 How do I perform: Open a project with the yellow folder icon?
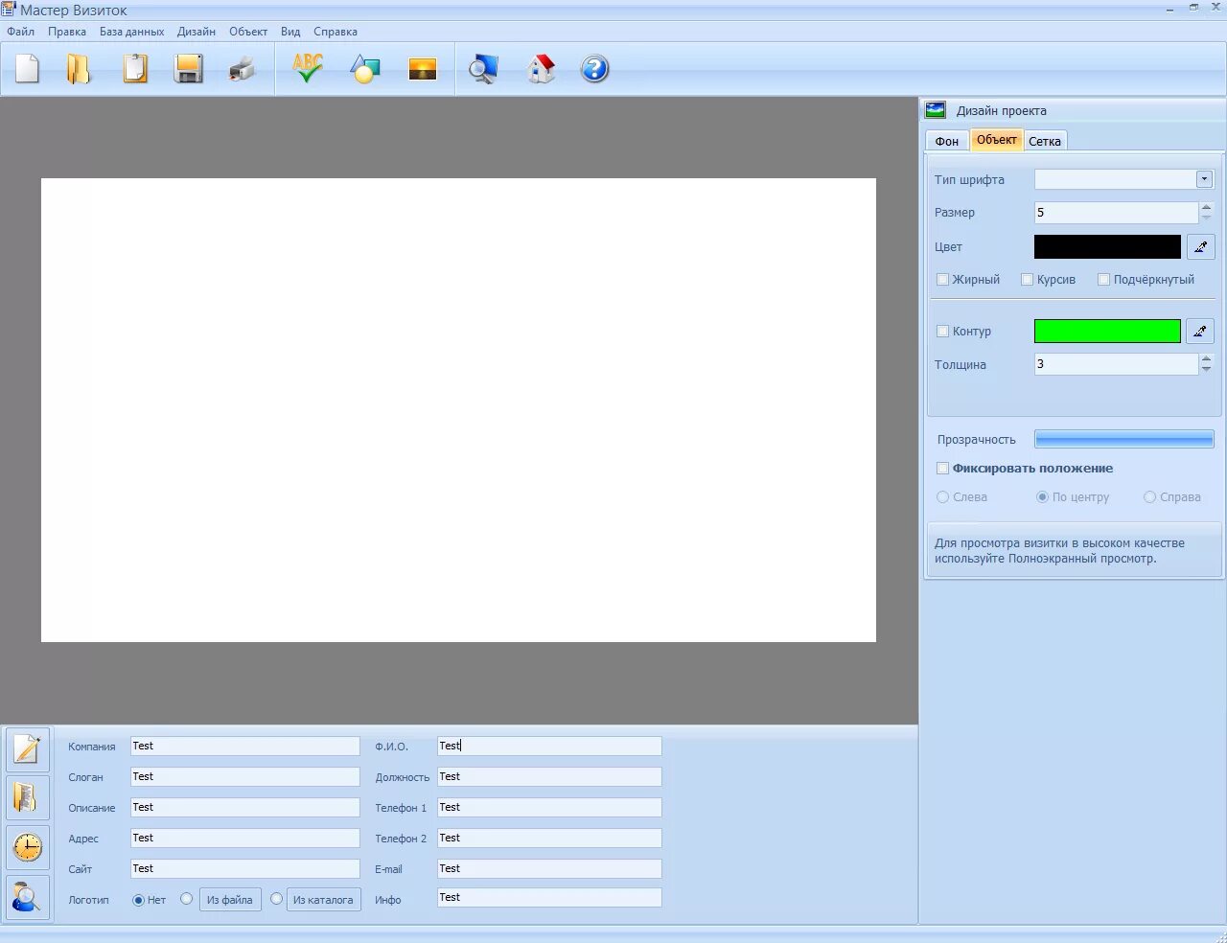79,69
